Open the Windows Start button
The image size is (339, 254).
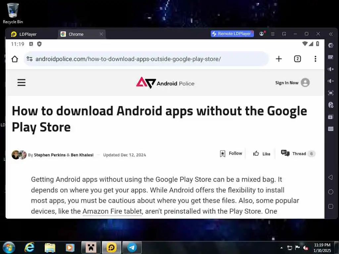point(9,247)
